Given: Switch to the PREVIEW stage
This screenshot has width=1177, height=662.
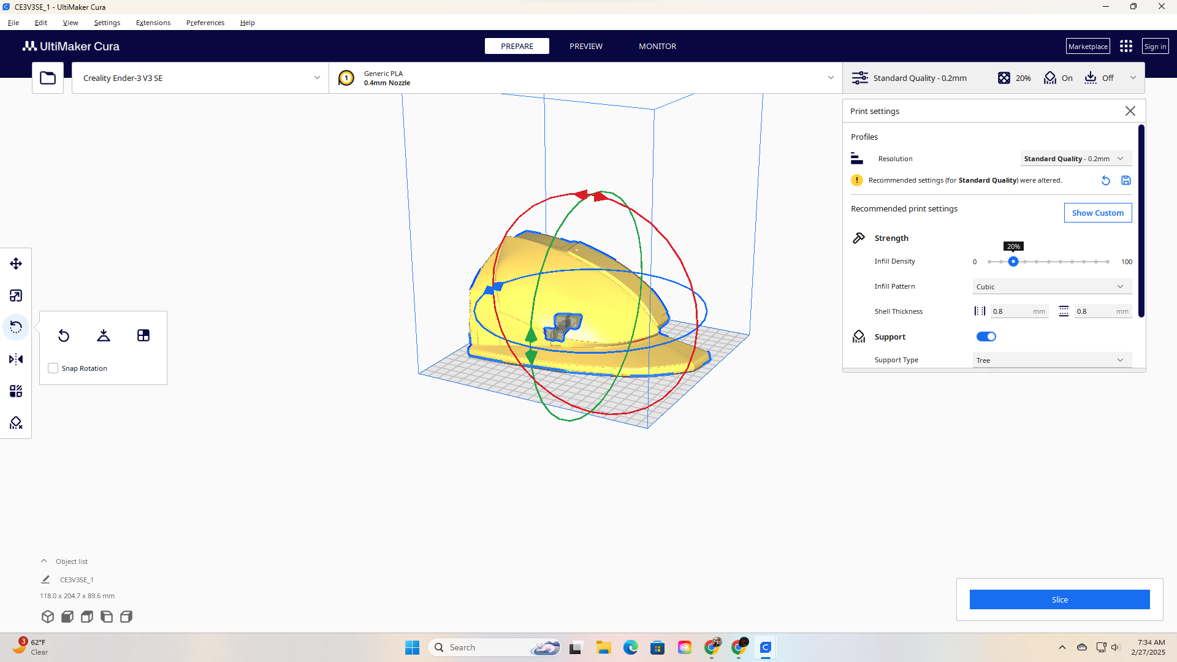Looking at the screenshot, I should click(x=586, y=46).
